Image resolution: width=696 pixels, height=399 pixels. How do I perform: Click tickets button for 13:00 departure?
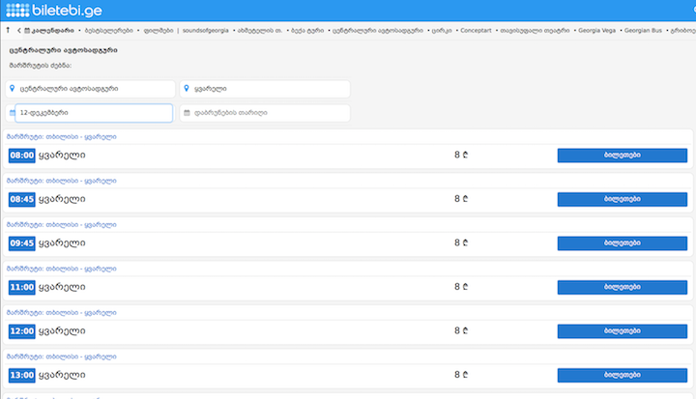pyautogui.click(x=622, y=375)
